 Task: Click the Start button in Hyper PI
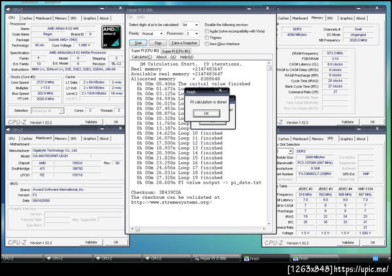pyautogui.click(x=139, y=43)
